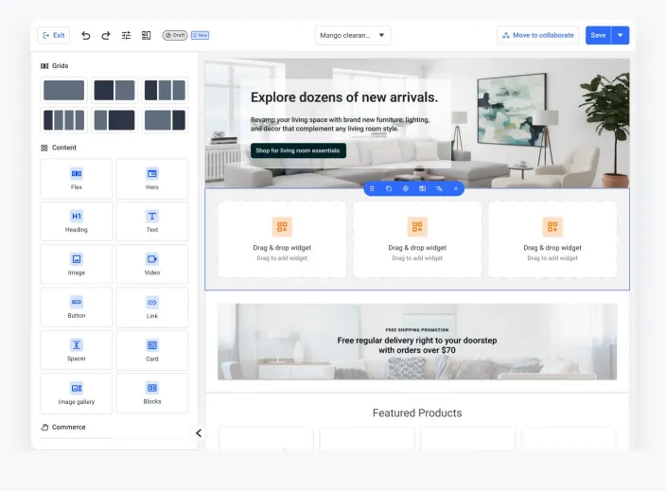Select the single-column grid layout
666x491 pixels.
coord(63,90)
